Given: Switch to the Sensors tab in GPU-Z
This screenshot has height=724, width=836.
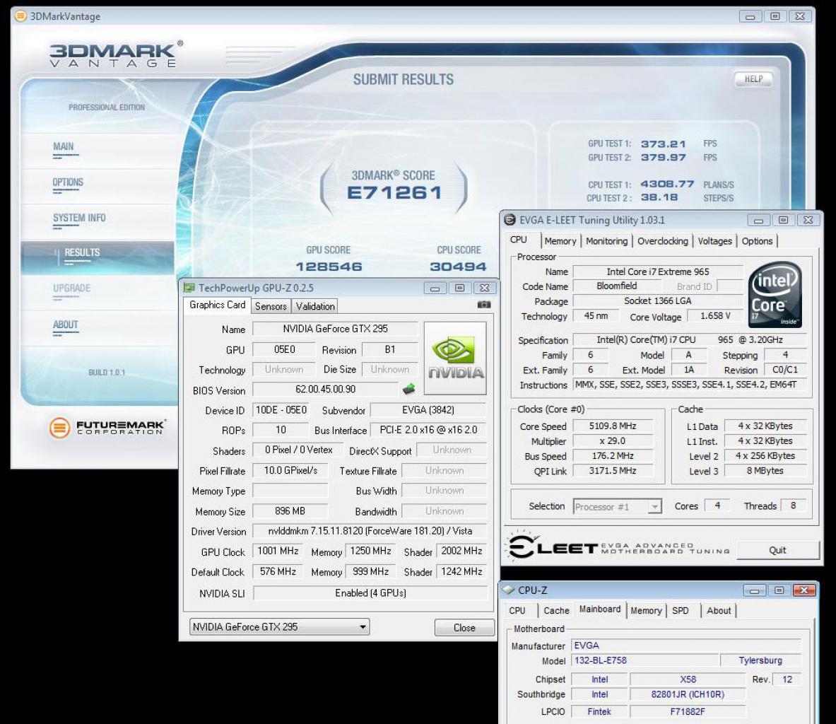Looking at the screenshot, I should [271, 306].
